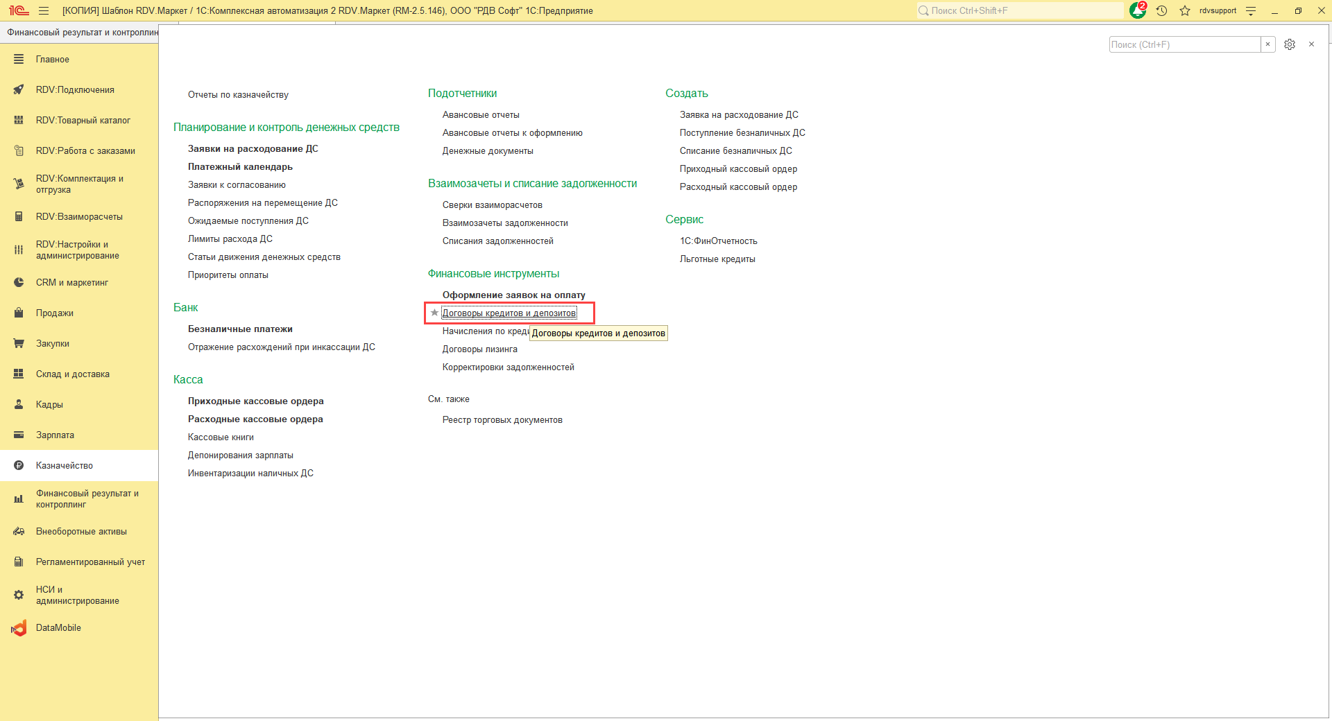Viewport: 1332px width, 721px height.
Task: Open Заявки к согласованию
Action: pyautogui.click(x=237, y=185)
